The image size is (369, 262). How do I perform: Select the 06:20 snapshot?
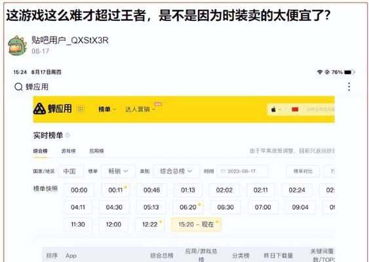coord(188,207)
